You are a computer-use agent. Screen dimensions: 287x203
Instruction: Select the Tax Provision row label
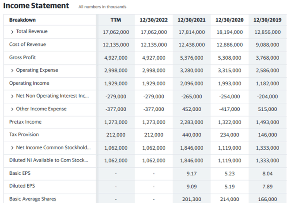click(x=24, y=135)
